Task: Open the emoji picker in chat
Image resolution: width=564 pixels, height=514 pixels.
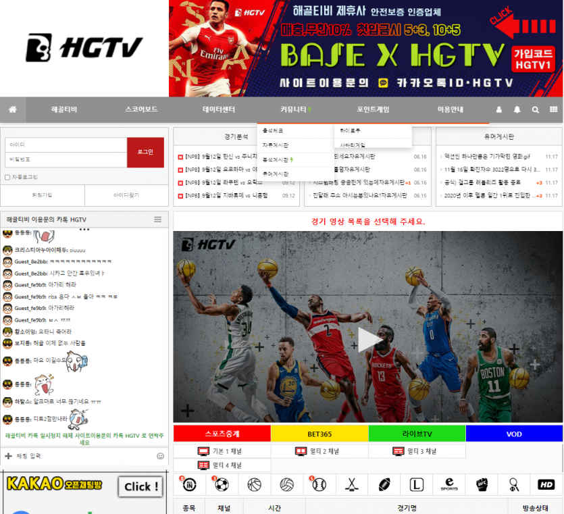Action: pos(160,456)
